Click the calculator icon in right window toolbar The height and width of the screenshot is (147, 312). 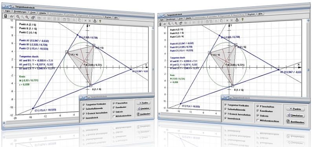click(x=160, y=24)
